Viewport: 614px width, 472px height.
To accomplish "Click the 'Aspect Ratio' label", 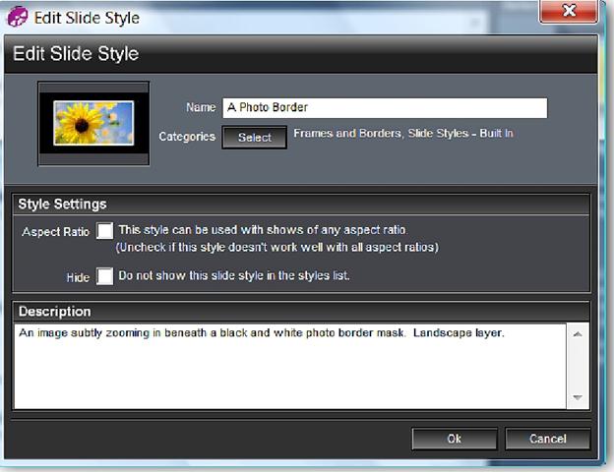I will 56,232.
